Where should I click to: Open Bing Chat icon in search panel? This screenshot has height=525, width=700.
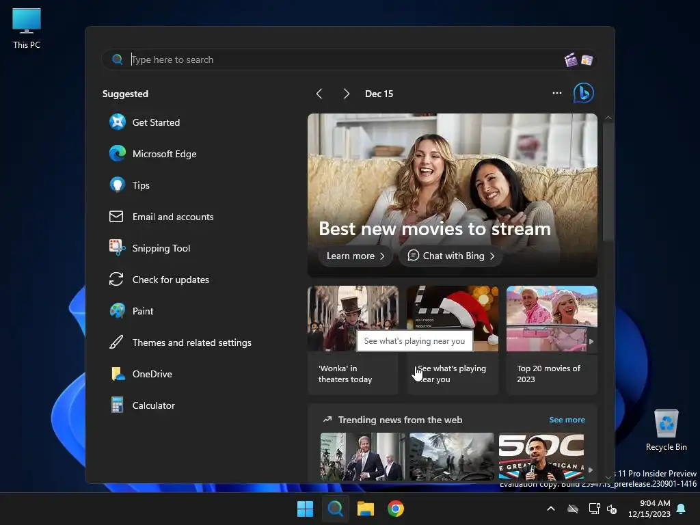(584, 93)
